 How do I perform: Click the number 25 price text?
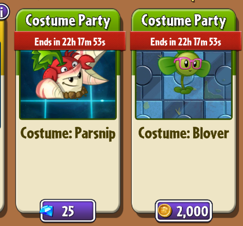68,211
